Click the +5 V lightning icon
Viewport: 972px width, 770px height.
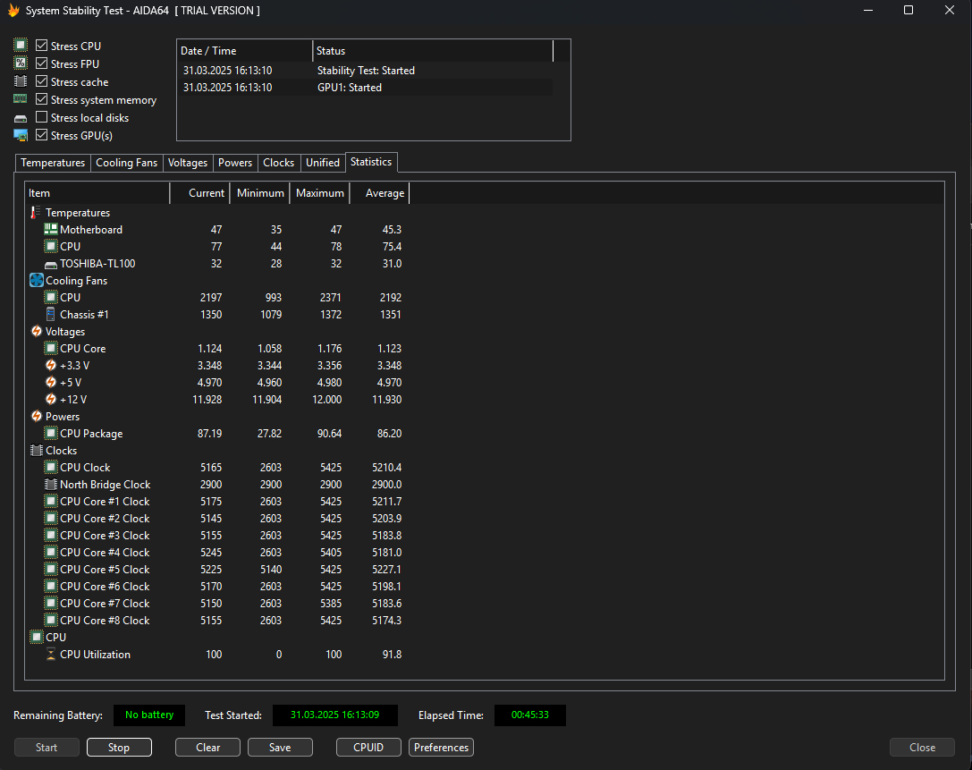(x=51, y=382)
